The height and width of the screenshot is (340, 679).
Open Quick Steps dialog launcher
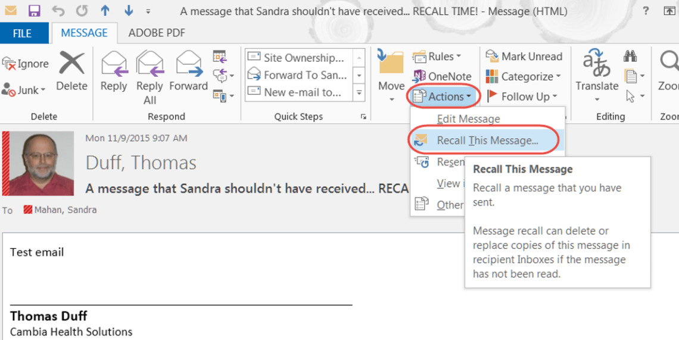pos(363,117)
